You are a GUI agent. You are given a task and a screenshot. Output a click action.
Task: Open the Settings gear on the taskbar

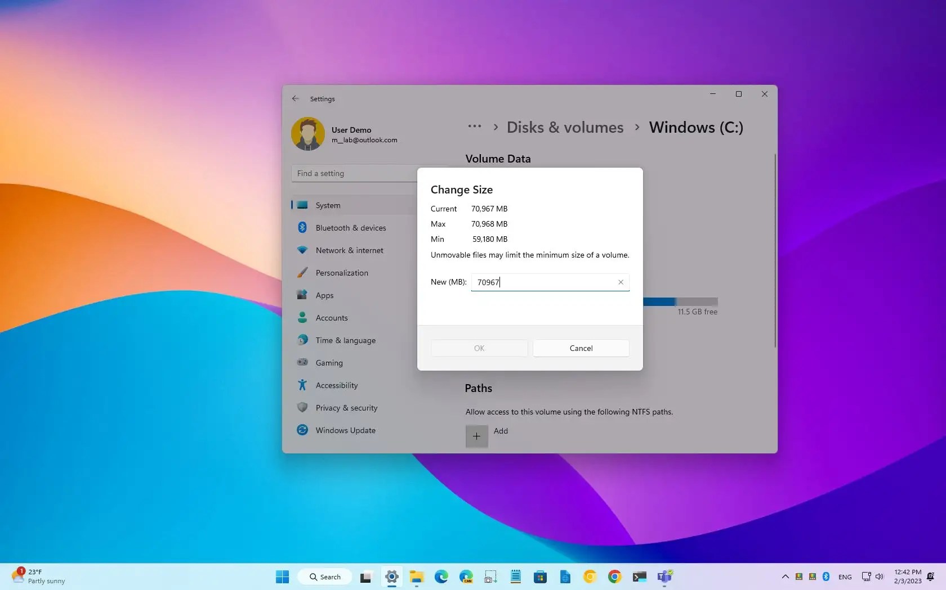[x=392, y=577]
